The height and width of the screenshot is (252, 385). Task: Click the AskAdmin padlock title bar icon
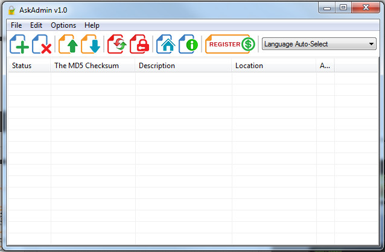(x=11, y=10)
